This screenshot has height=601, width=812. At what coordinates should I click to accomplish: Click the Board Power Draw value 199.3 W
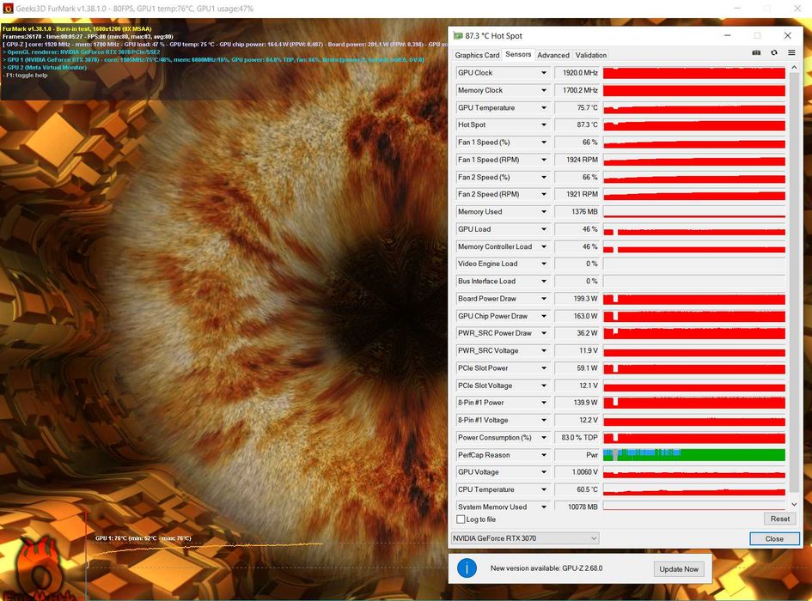577,299
